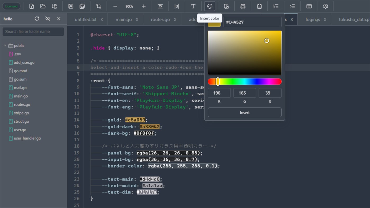Toggle hidden files with the crossed-eye icon
Viewport: 370px width, 208px height.
[x=48, y=19]
